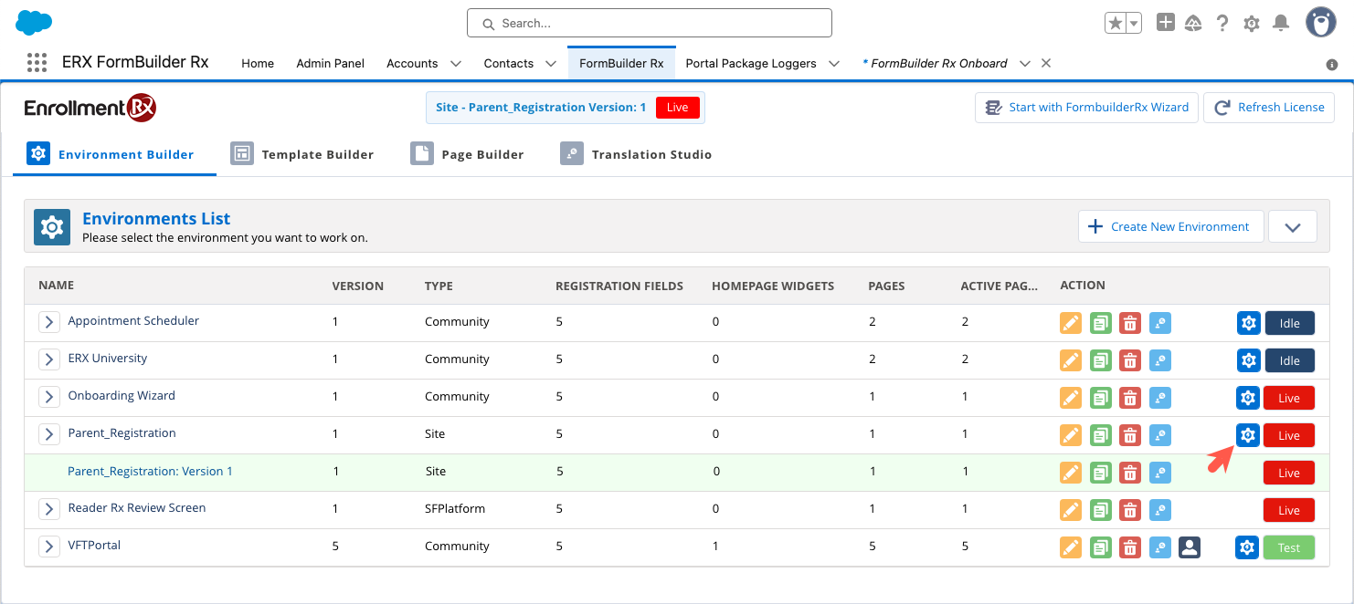Toggle the Test status on VFTPortal
The width and height of the screenshot is (1354, 604).
[1289, 547]
